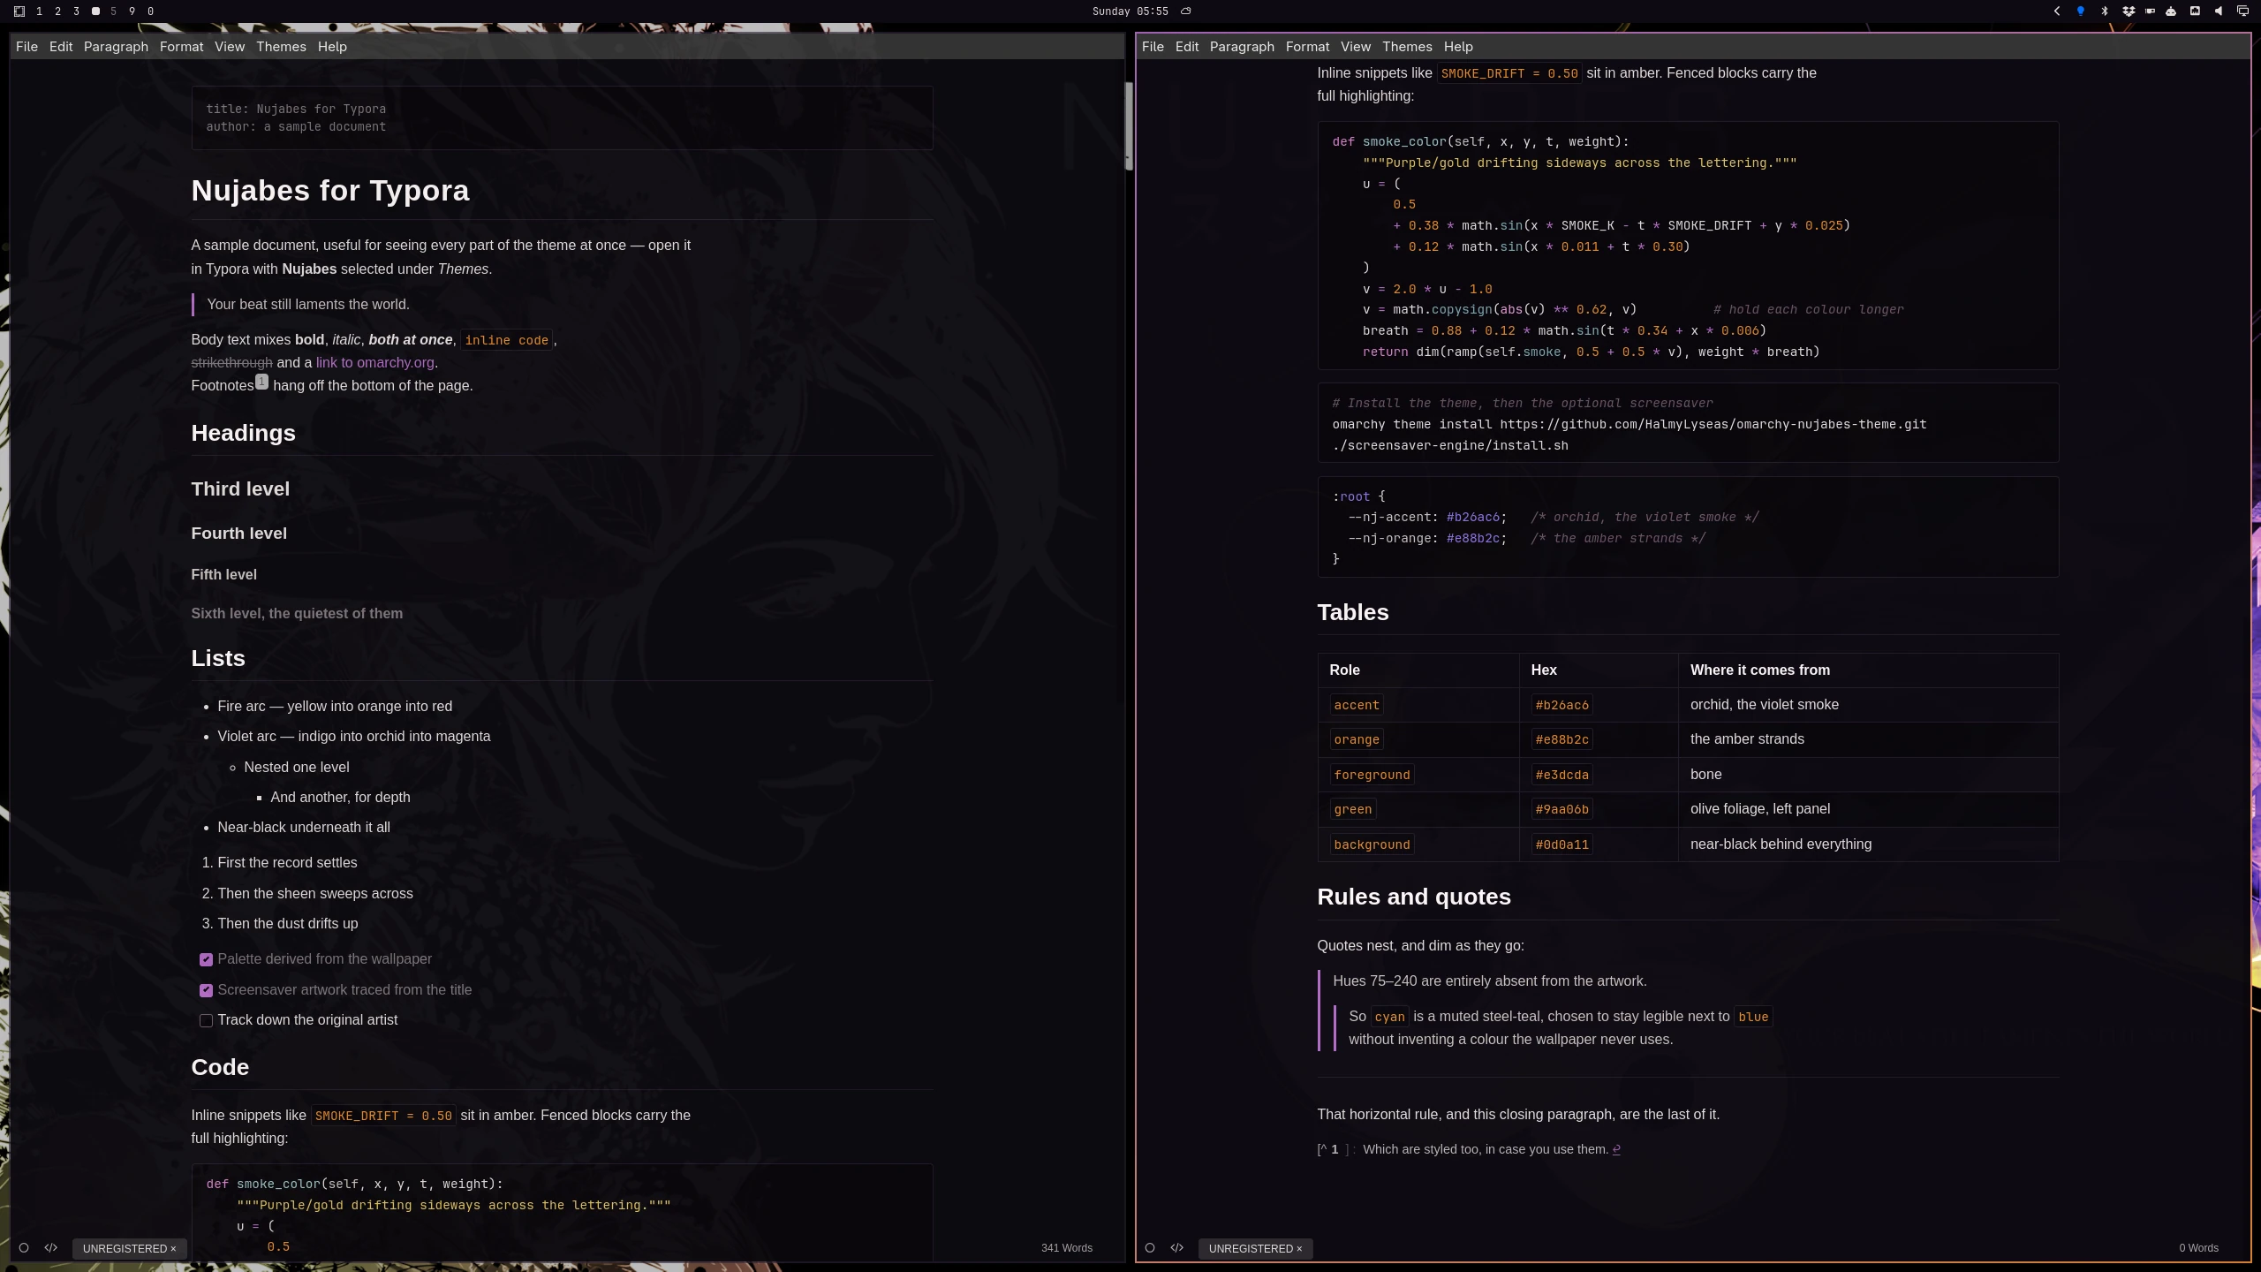Open Help menu in the right window
This screenshot has height=1272, width=2261.
click(x=1458, y=47)
